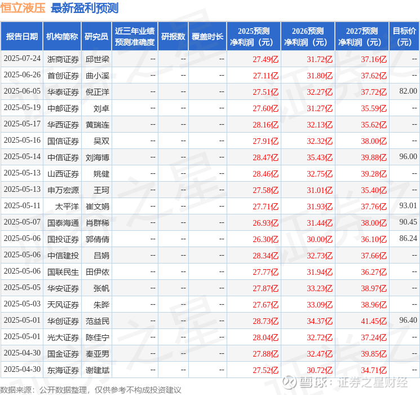Click 35.59亿 in 中邮证券 row
The width and height of the screenshot is (420, 395).
coord(374,108)
